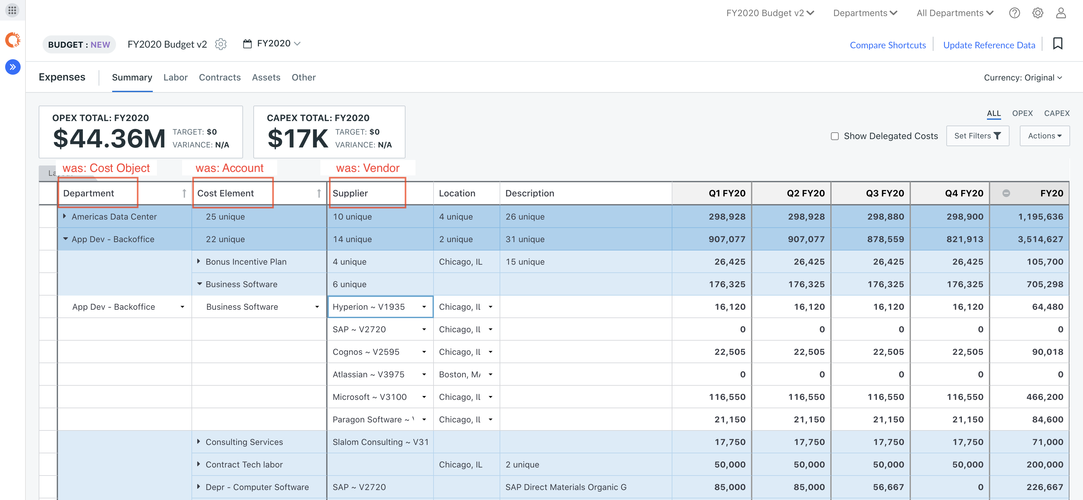Click the BUDGET : NEW status badge
This screenshot has height=500, width=1083.
click(79, 44)
